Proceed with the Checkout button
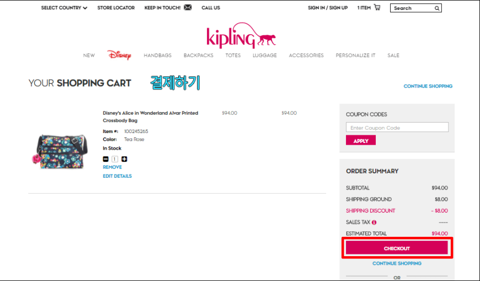The width and height of the screenshot is (480, 281). (397, 248)
